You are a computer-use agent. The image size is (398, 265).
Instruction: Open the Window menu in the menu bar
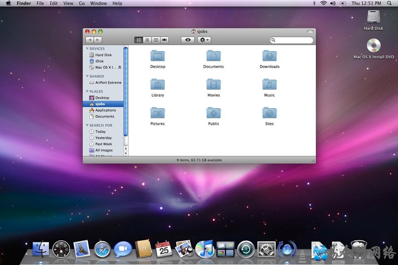(98, 4)
